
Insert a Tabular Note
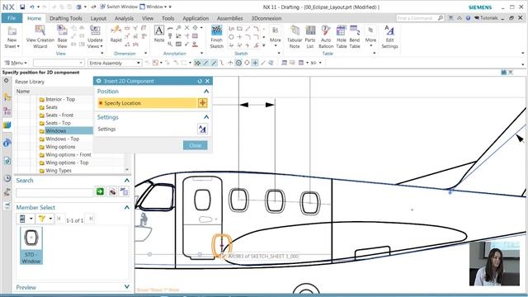(295, 31)
